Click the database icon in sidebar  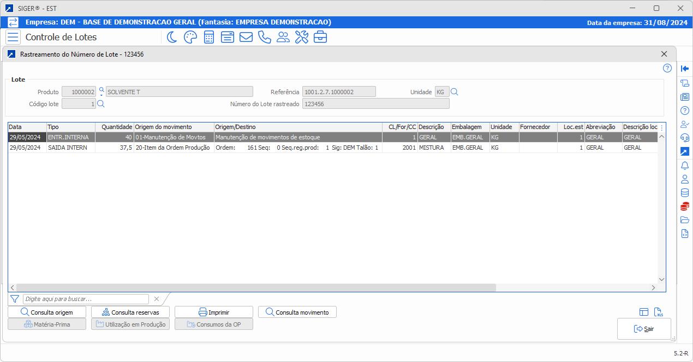click(x=685, y=193)
